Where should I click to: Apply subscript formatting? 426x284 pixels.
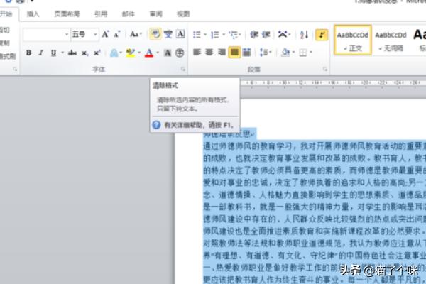click(84, 53)
